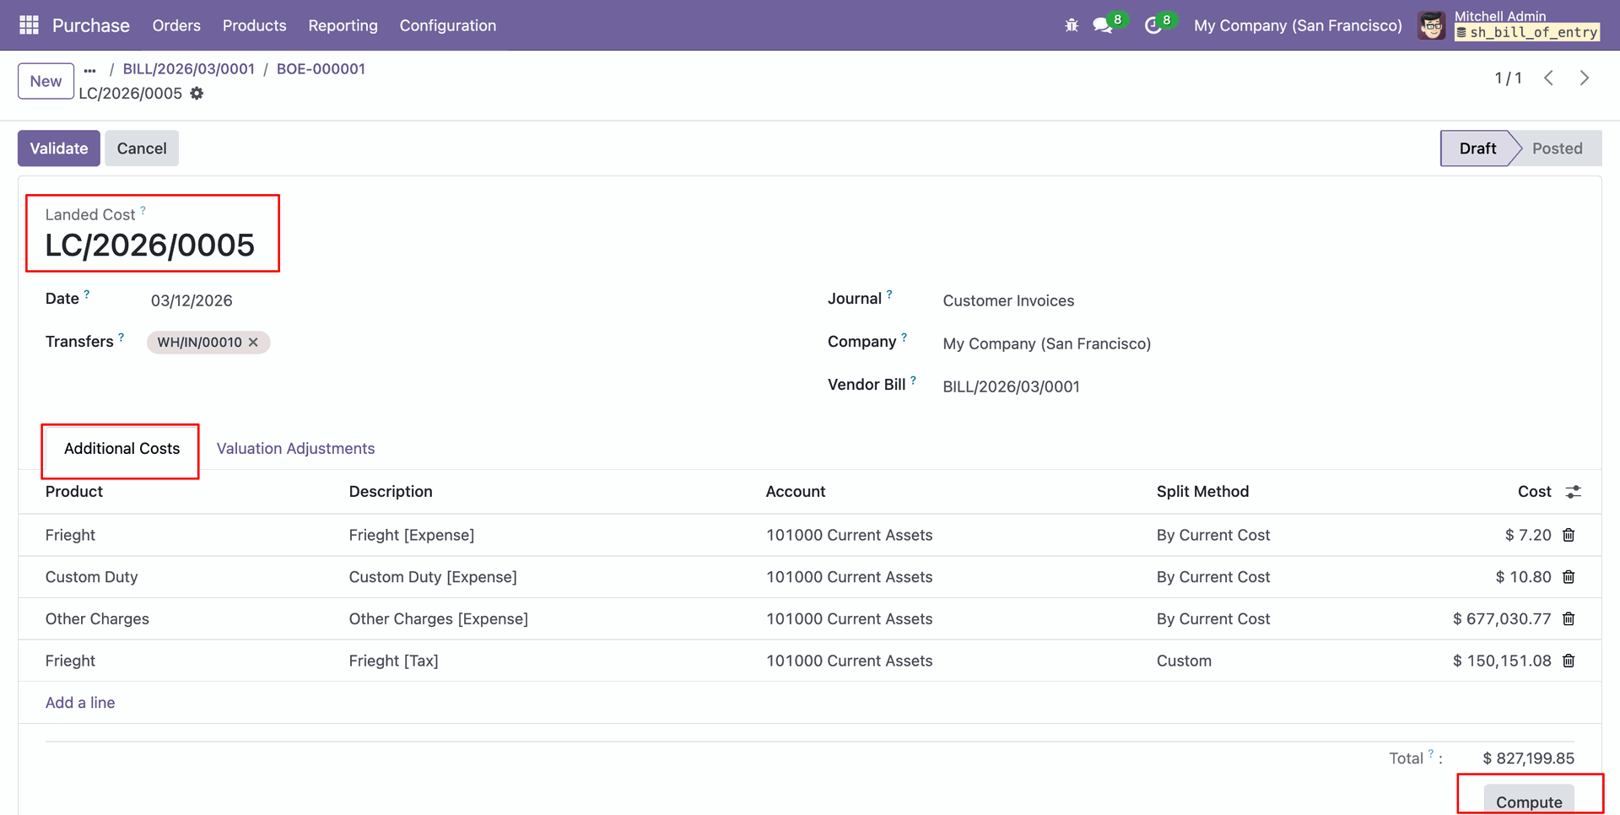Open the chat messages icon
Viewport: 1620px width, 815px height.
point(1102,25)
